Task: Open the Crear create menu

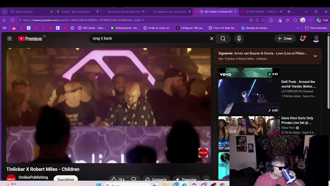Action: 285,38
